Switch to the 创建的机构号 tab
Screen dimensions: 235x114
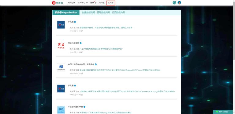click(x=88, y=13)
